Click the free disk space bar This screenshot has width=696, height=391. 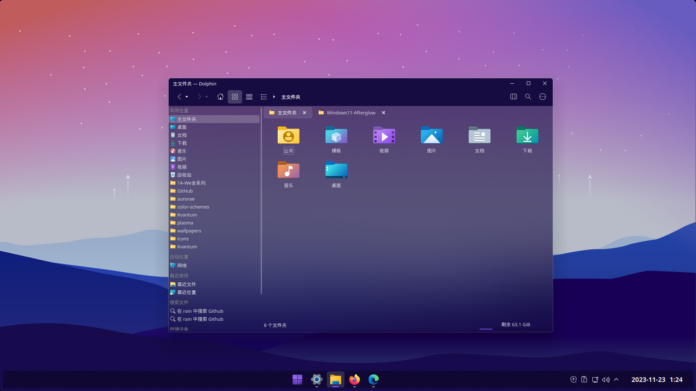tap(515, 329)
